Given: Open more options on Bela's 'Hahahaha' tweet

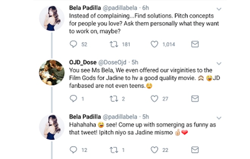Looking at the screenshot, I should pyautogui.click(x=219, y=118).
